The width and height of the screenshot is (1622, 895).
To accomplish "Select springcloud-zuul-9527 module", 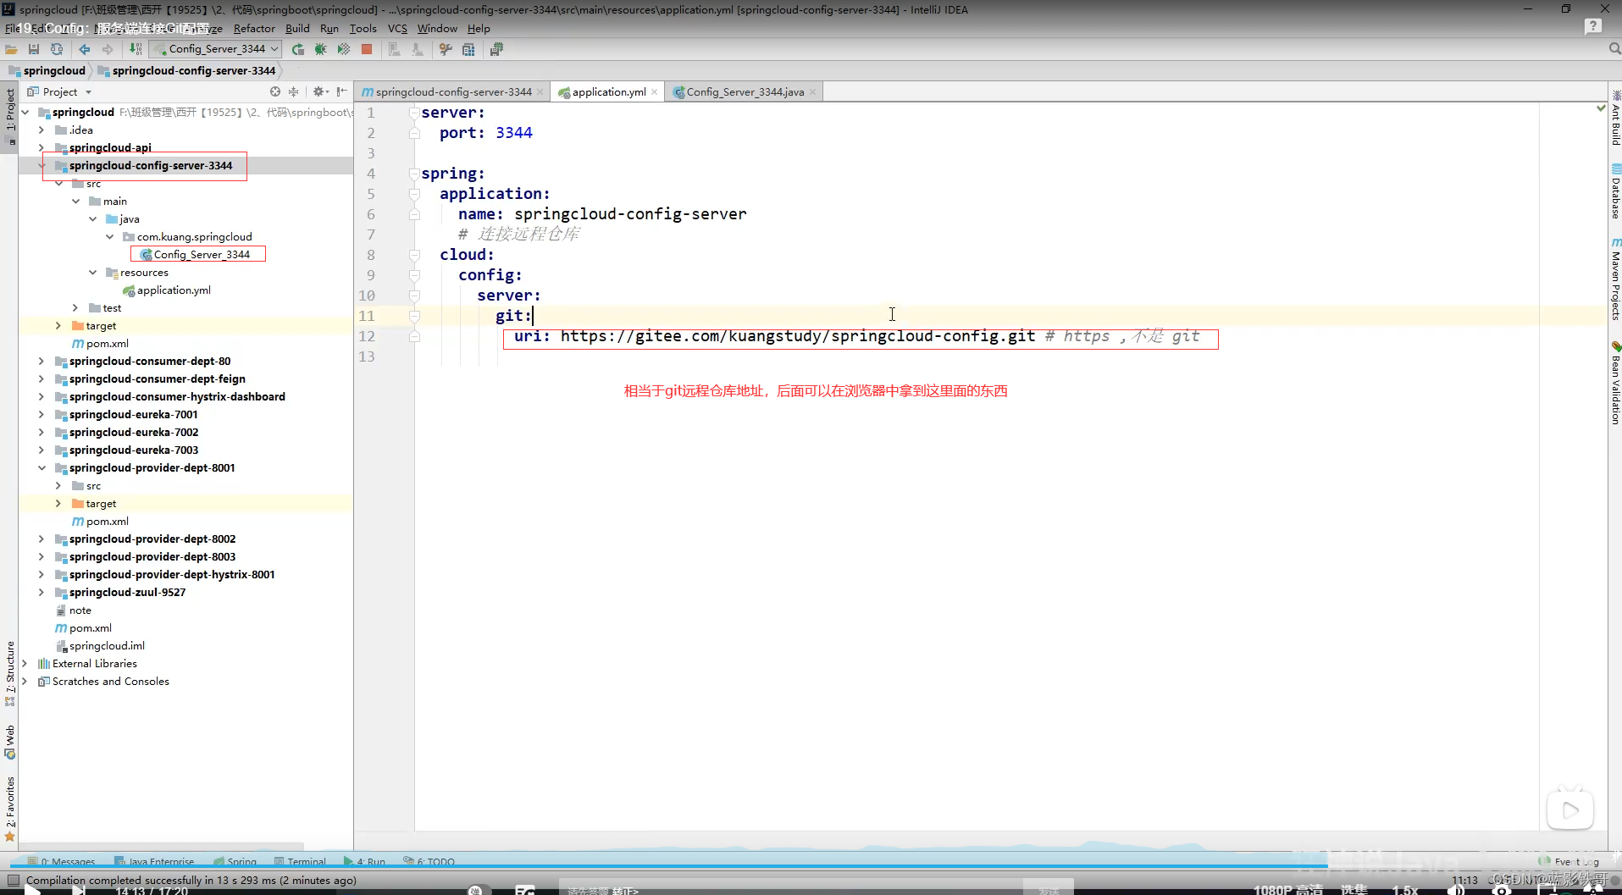I will [x=127, y=592].
